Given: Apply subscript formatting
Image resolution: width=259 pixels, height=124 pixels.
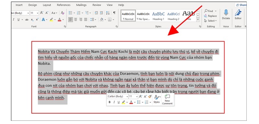Looking at the screenshot, I should pyautogui.click(x=32, y=20).
